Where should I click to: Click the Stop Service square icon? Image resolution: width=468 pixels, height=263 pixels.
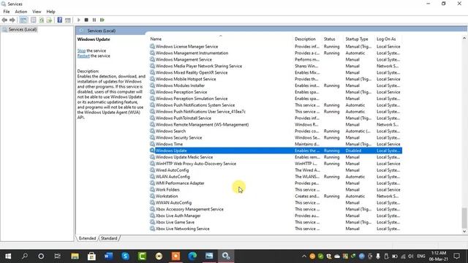click(86, 20)
